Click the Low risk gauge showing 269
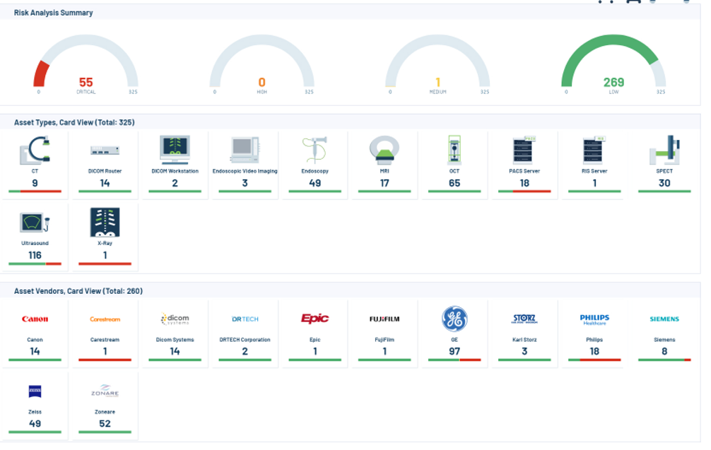Viewport: 711px width, 450px height. [x=613, y=64]
